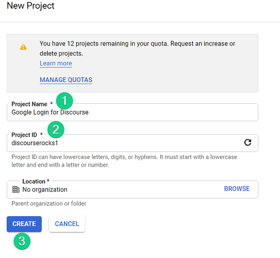Viewport: 280px width, 258px height.
Task: Click the Parent organization or folder hint
Action: click(x=49, y=204)
